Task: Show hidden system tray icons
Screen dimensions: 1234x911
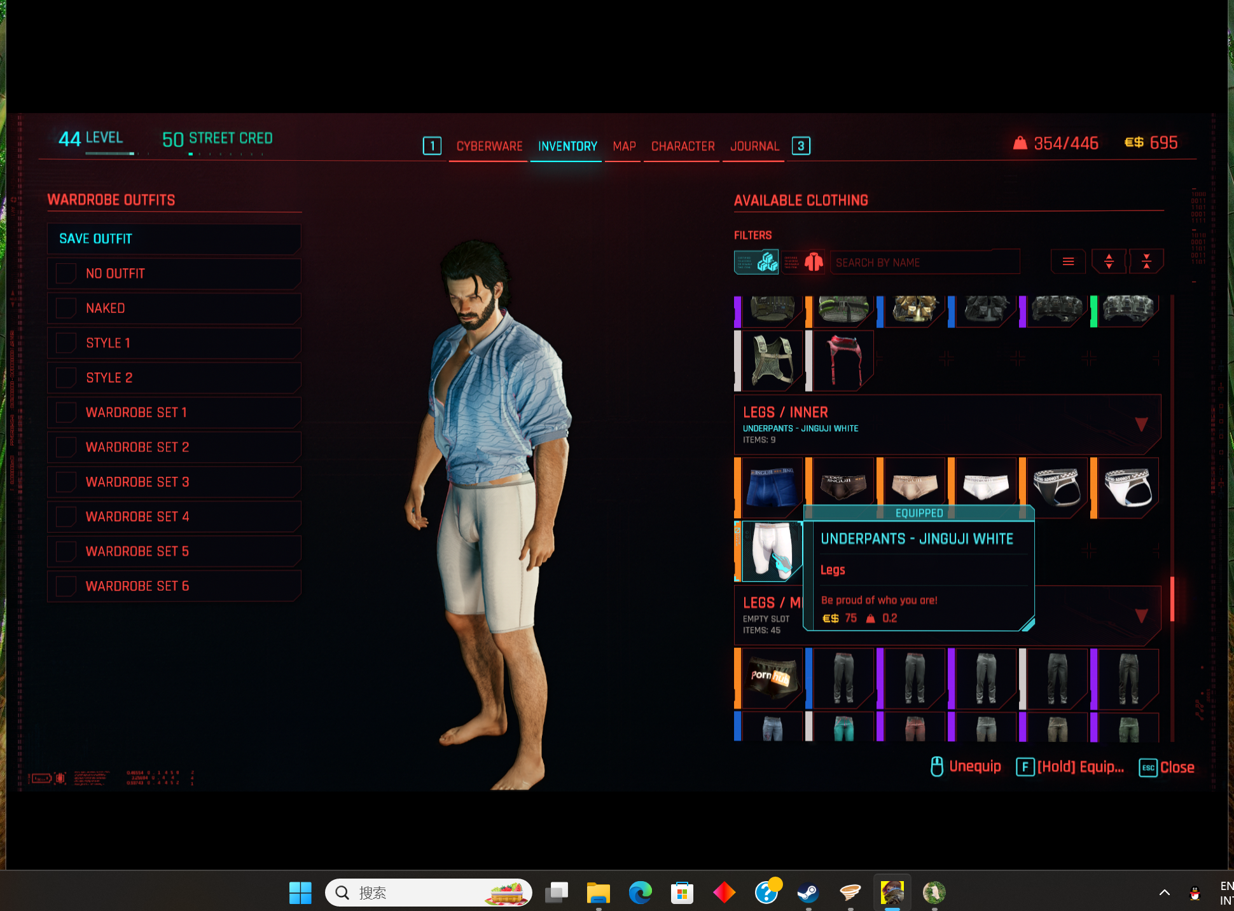Action: pyautogui.click(x=1165, y=893)
